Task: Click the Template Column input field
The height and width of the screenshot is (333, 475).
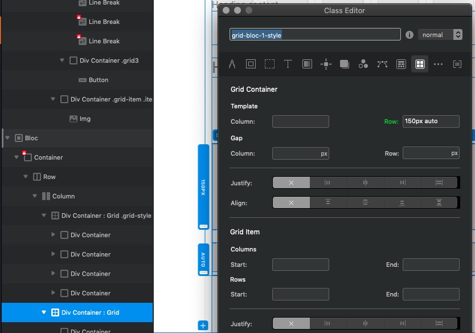Action: 300,121
